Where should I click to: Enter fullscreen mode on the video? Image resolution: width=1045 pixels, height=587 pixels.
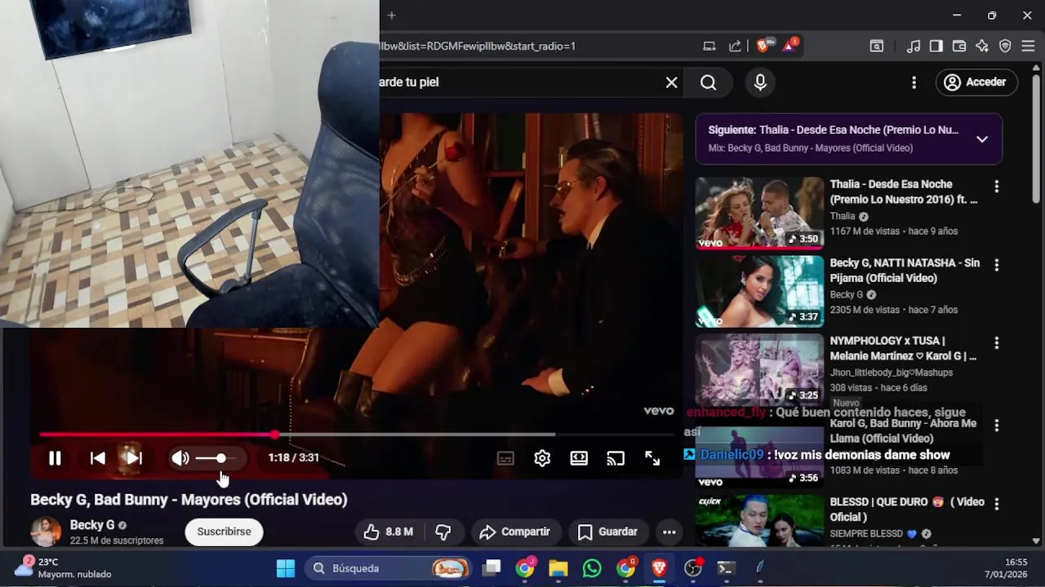pyautogui.click(x=652, y=458)
